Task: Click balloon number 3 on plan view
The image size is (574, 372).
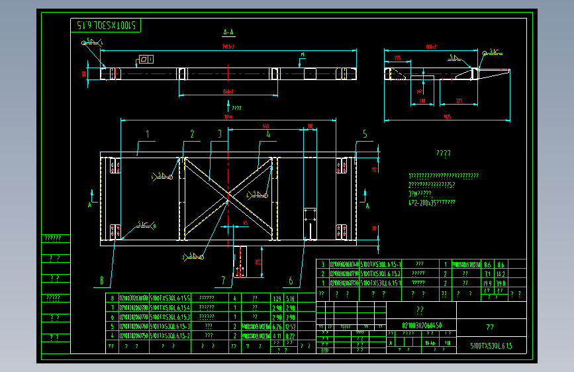Action: (x=220, y=134)
